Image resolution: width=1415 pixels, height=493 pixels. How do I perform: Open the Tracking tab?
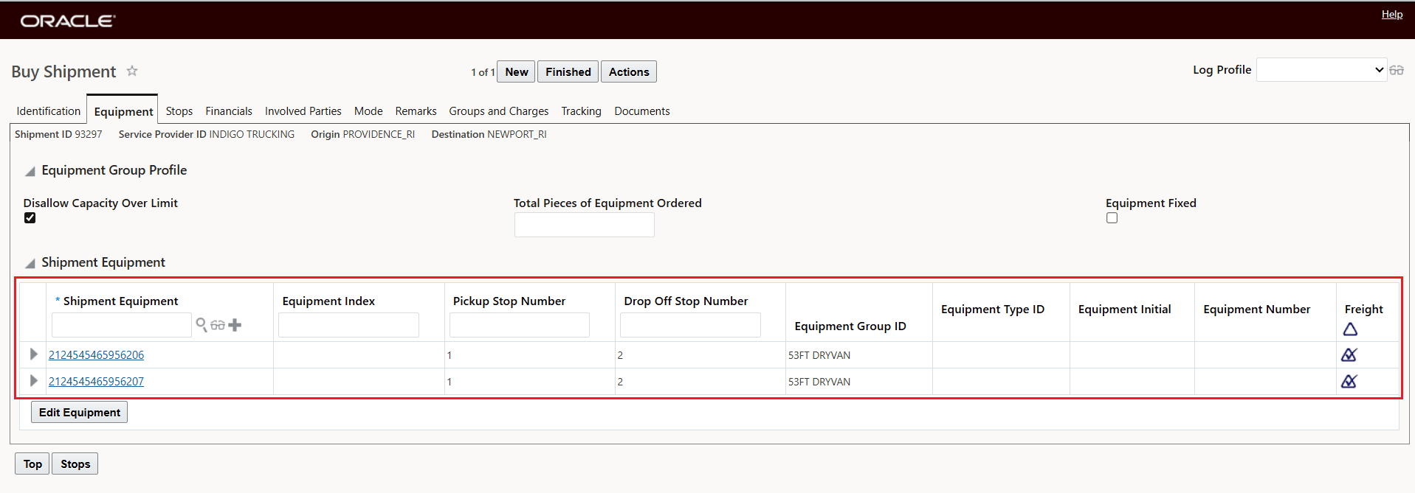tap(581, 111)
